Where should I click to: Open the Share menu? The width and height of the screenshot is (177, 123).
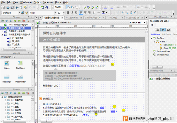tap(58, 2)
